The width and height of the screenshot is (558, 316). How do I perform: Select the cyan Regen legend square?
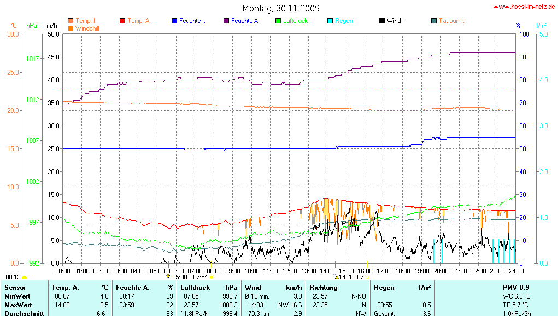pyautogui.click(x=330, y=21)
